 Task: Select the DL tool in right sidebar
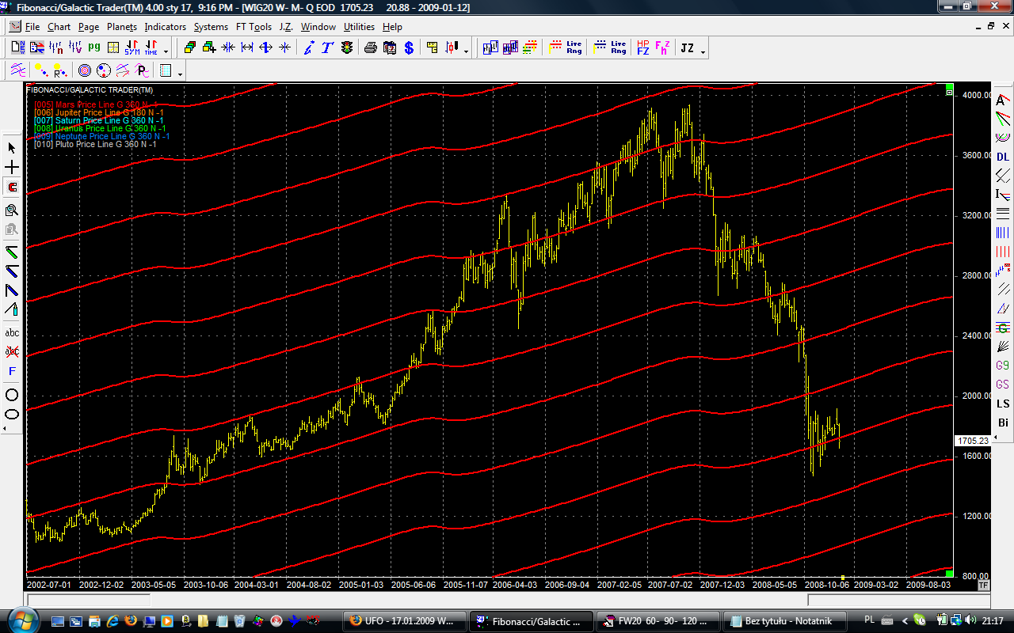pyautogui.click(x=1003, y=157)
